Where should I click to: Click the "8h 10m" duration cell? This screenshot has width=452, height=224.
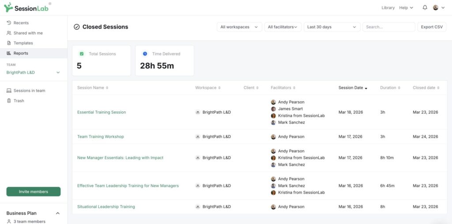(387, 158)
